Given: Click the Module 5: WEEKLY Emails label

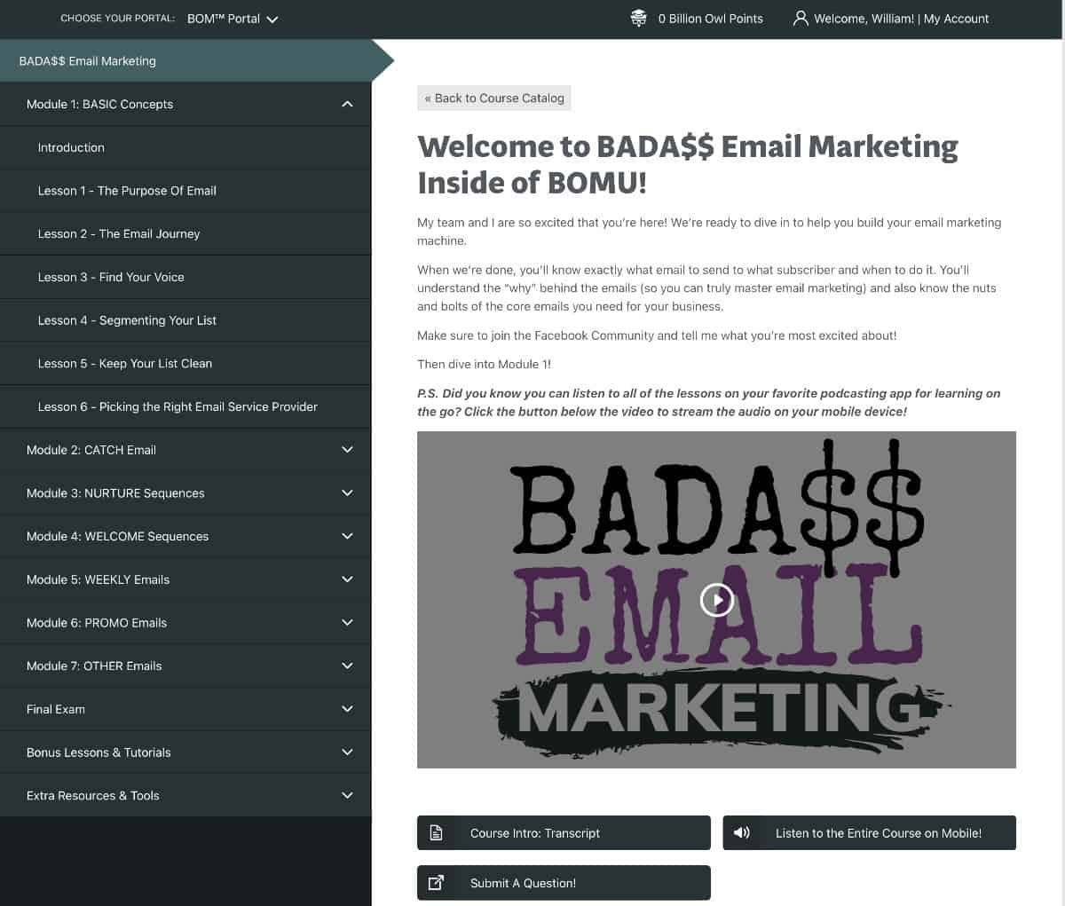Looking at the screenshot, I should [98, 579].
